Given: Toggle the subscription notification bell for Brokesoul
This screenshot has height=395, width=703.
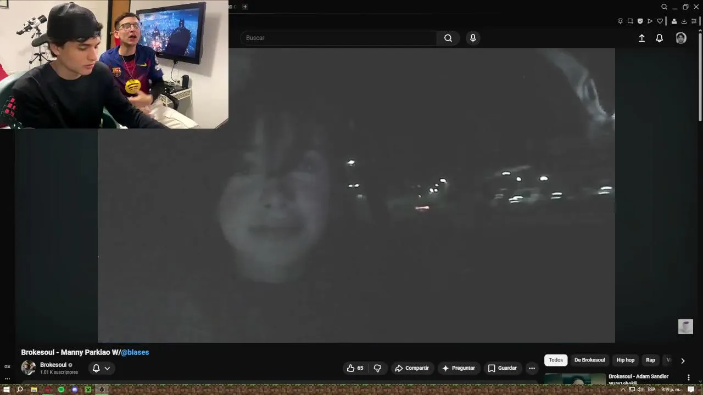Looking at the screenshot, I should pos(96,368).
